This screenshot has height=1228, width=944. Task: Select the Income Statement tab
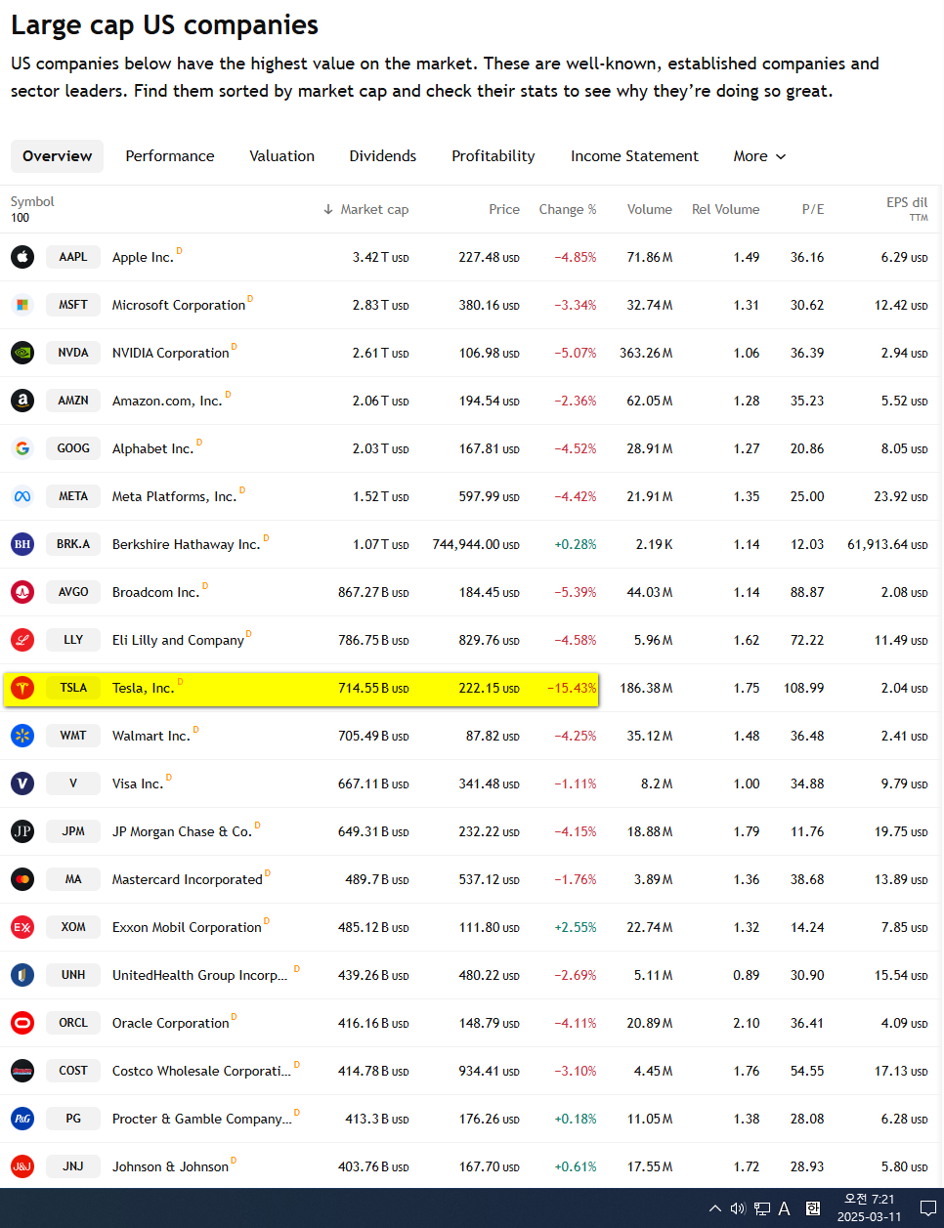(634, 156)
